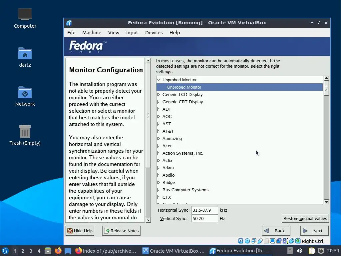This screenshot has width=341, height=256.
Task: Collapse the Unprobed Monitor tree group
Action: [159, 80]
